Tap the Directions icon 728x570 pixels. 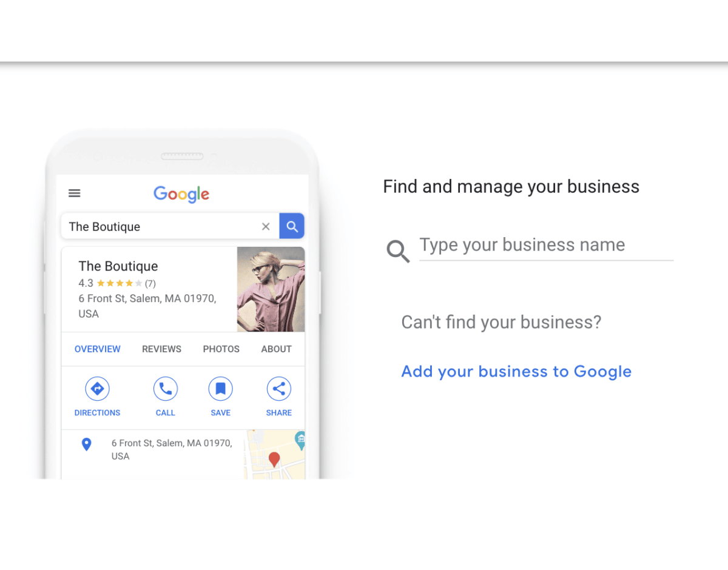pos(97,389)
